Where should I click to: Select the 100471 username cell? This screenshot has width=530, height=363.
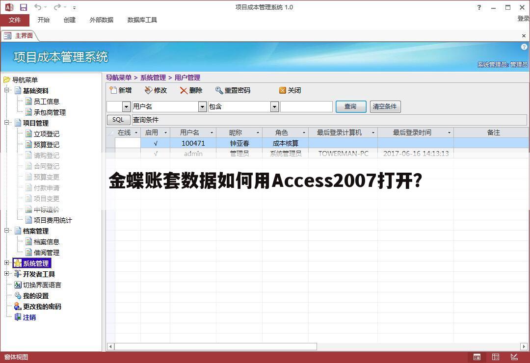(x=193, y=143)
